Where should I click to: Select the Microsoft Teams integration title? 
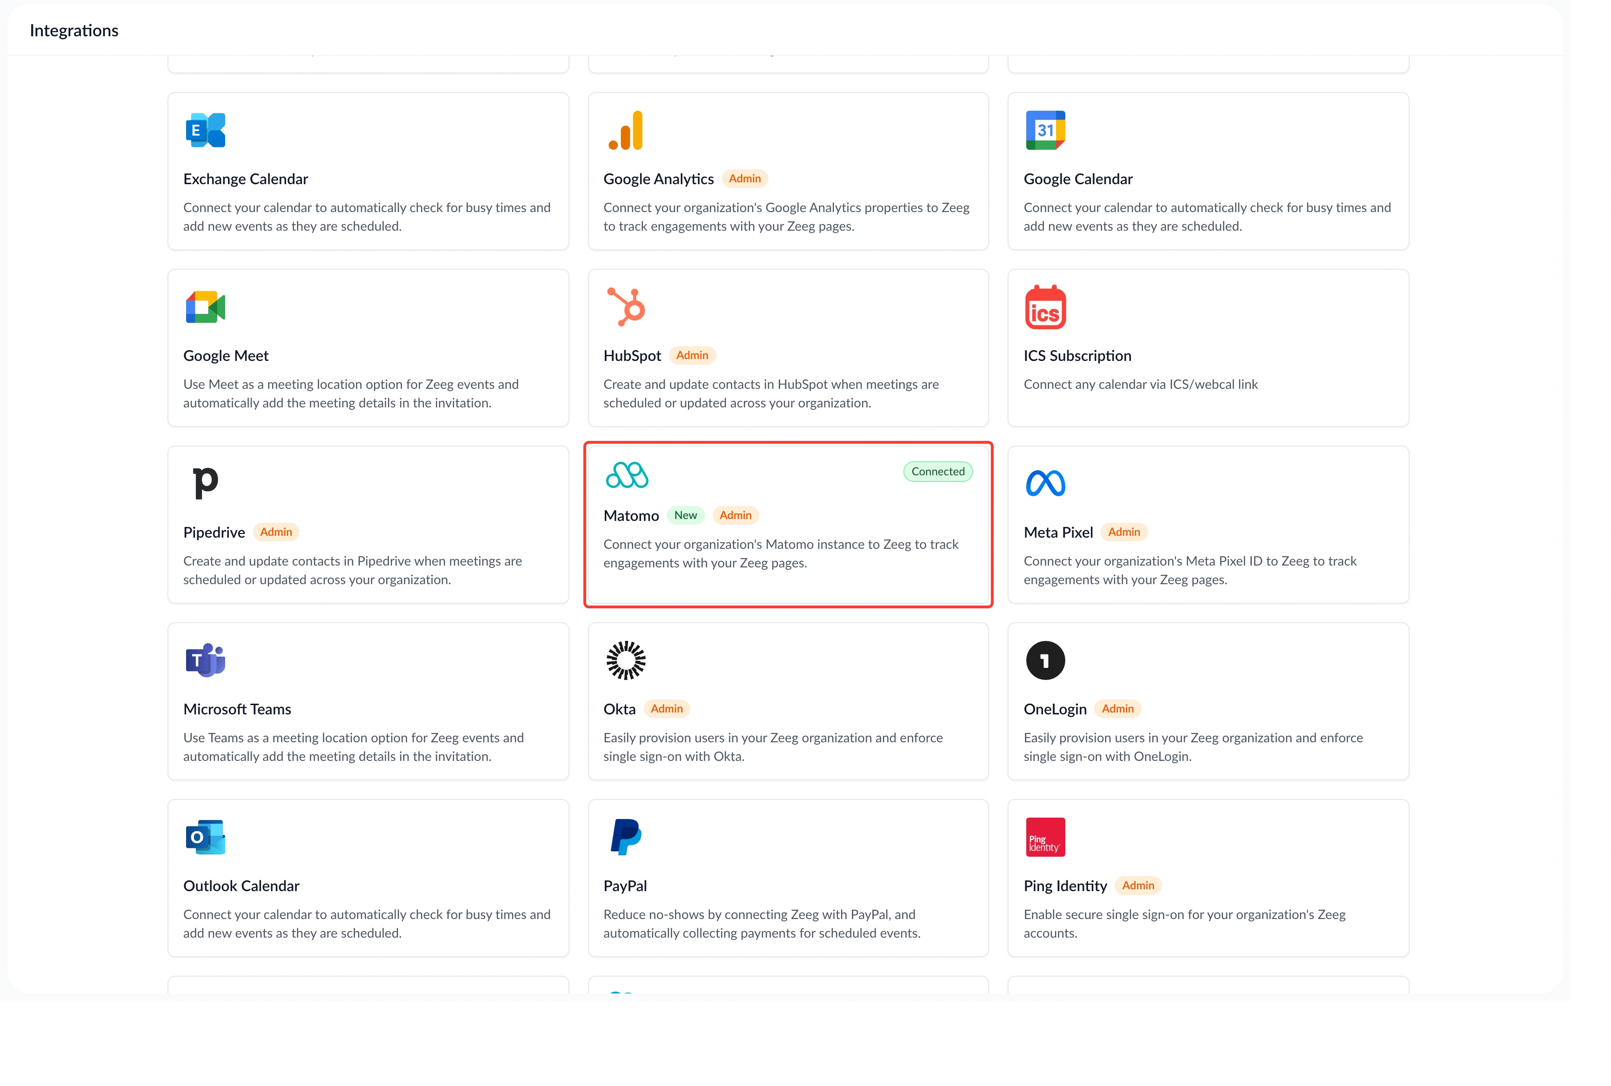(x=237, y=708)
